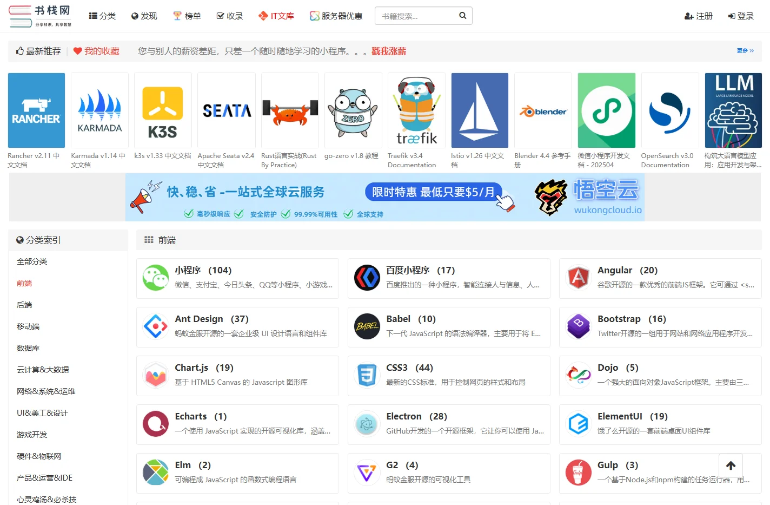This screenshot has height=505, width=770.
Task: Open the Rancher v2.11 book cover
Action: tap(36, 110)
